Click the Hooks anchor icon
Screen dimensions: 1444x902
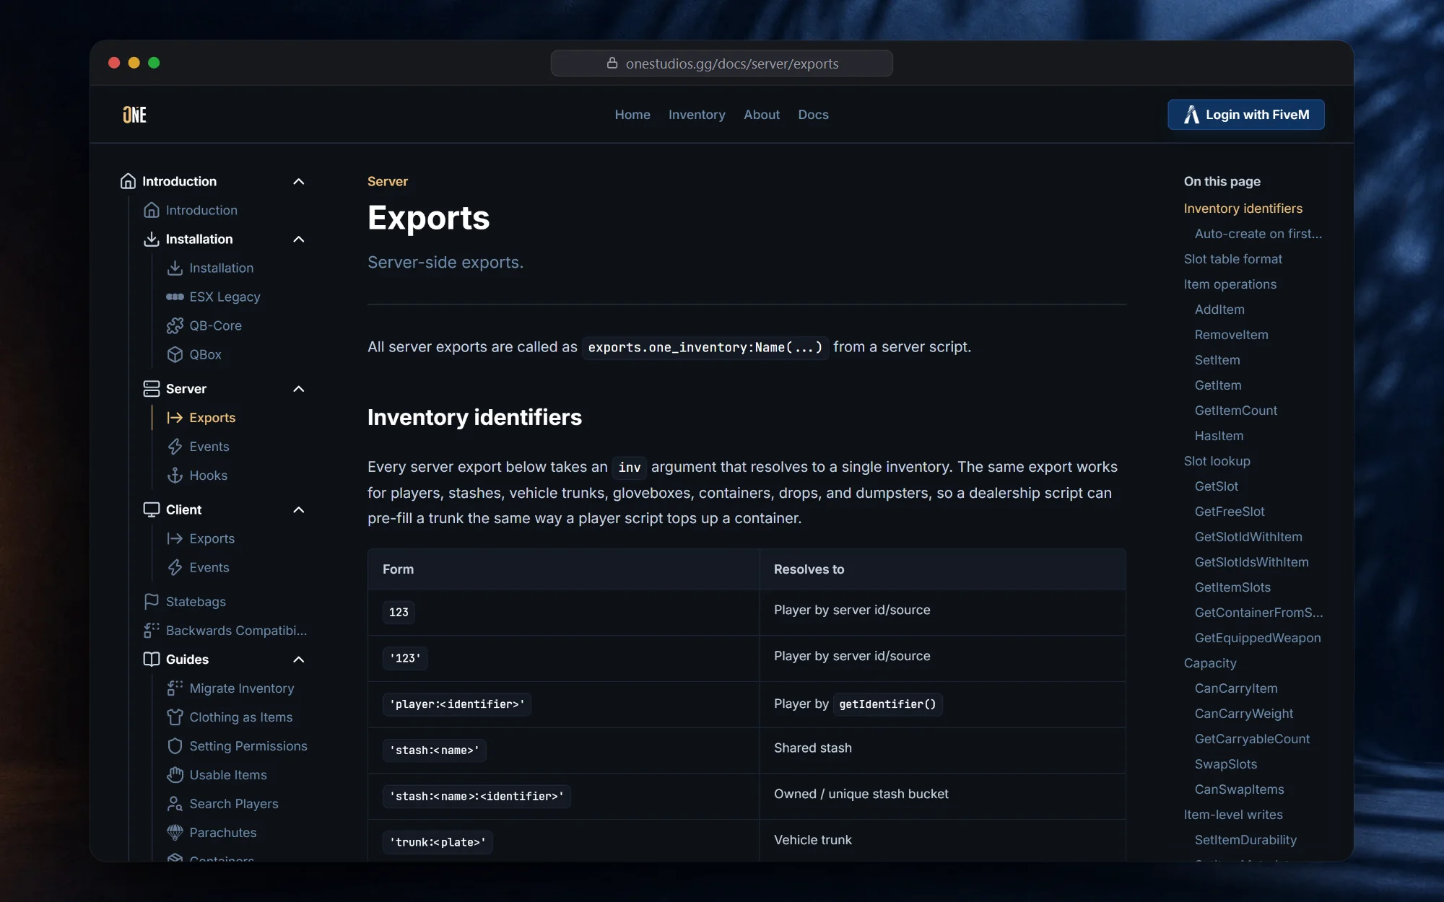[x=175, y=476]
